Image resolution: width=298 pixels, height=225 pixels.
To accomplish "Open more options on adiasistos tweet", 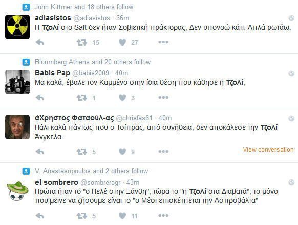I will point(163,42).
